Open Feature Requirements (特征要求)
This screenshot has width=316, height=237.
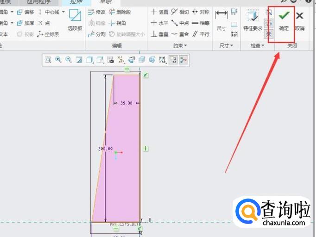(253, 20)
